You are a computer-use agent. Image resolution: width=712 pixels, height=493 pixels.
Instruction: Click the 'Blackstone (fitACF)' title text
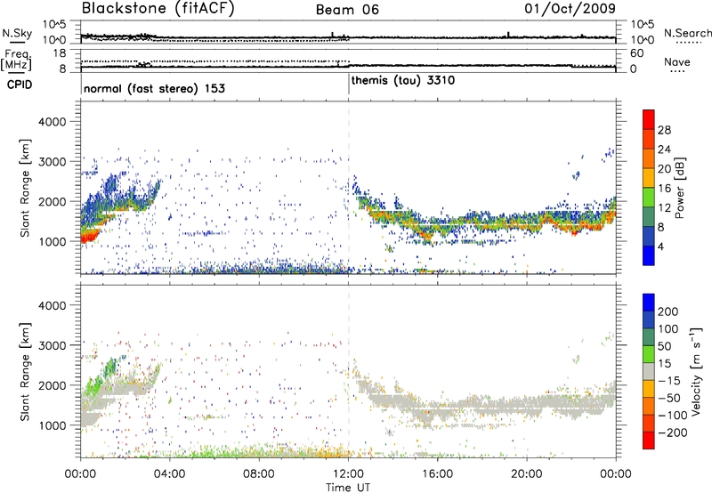tap(158, 9)
